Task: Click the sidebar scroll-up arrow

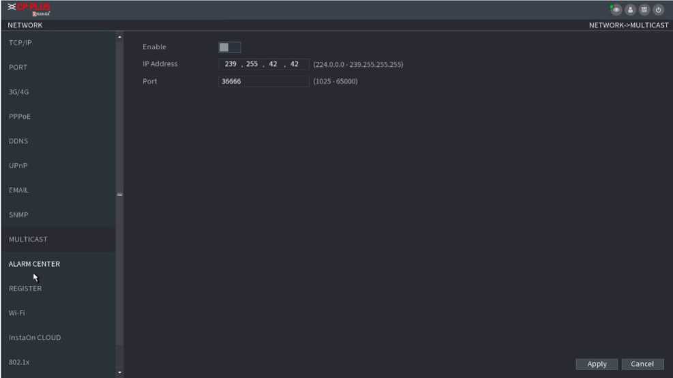Action: 120,36
